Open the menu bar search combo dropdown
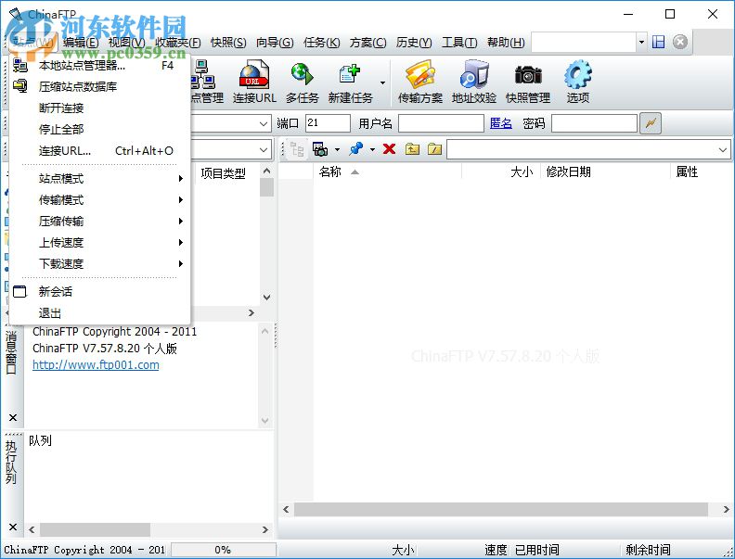735x559 pixels. [641, 42]
